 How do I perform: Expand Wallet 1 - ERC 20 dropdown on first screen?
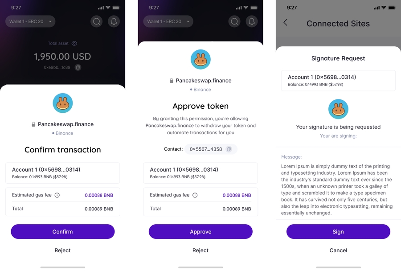(30, 21)
